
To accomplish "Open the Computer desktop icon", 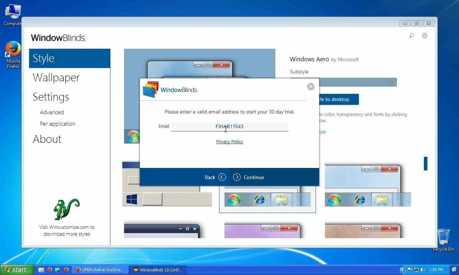I will pyautogui.click(x=12, y=15).
